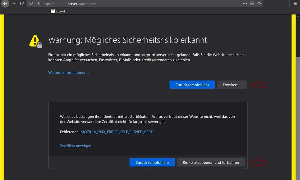Click the site information icon in address bar

tap(38, 3)
